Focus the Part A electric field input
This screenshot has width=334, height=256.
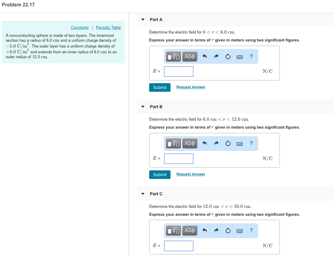pos(179,72)
